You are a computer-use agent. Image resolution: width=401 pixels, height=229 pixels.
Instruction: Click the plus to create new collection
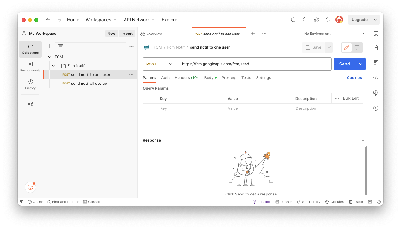(50, 46)
